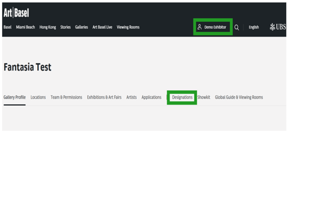The height and width of the screenshot is (206, 330).
Task: Open Art Basel Live navigation link
Action: 102,27
